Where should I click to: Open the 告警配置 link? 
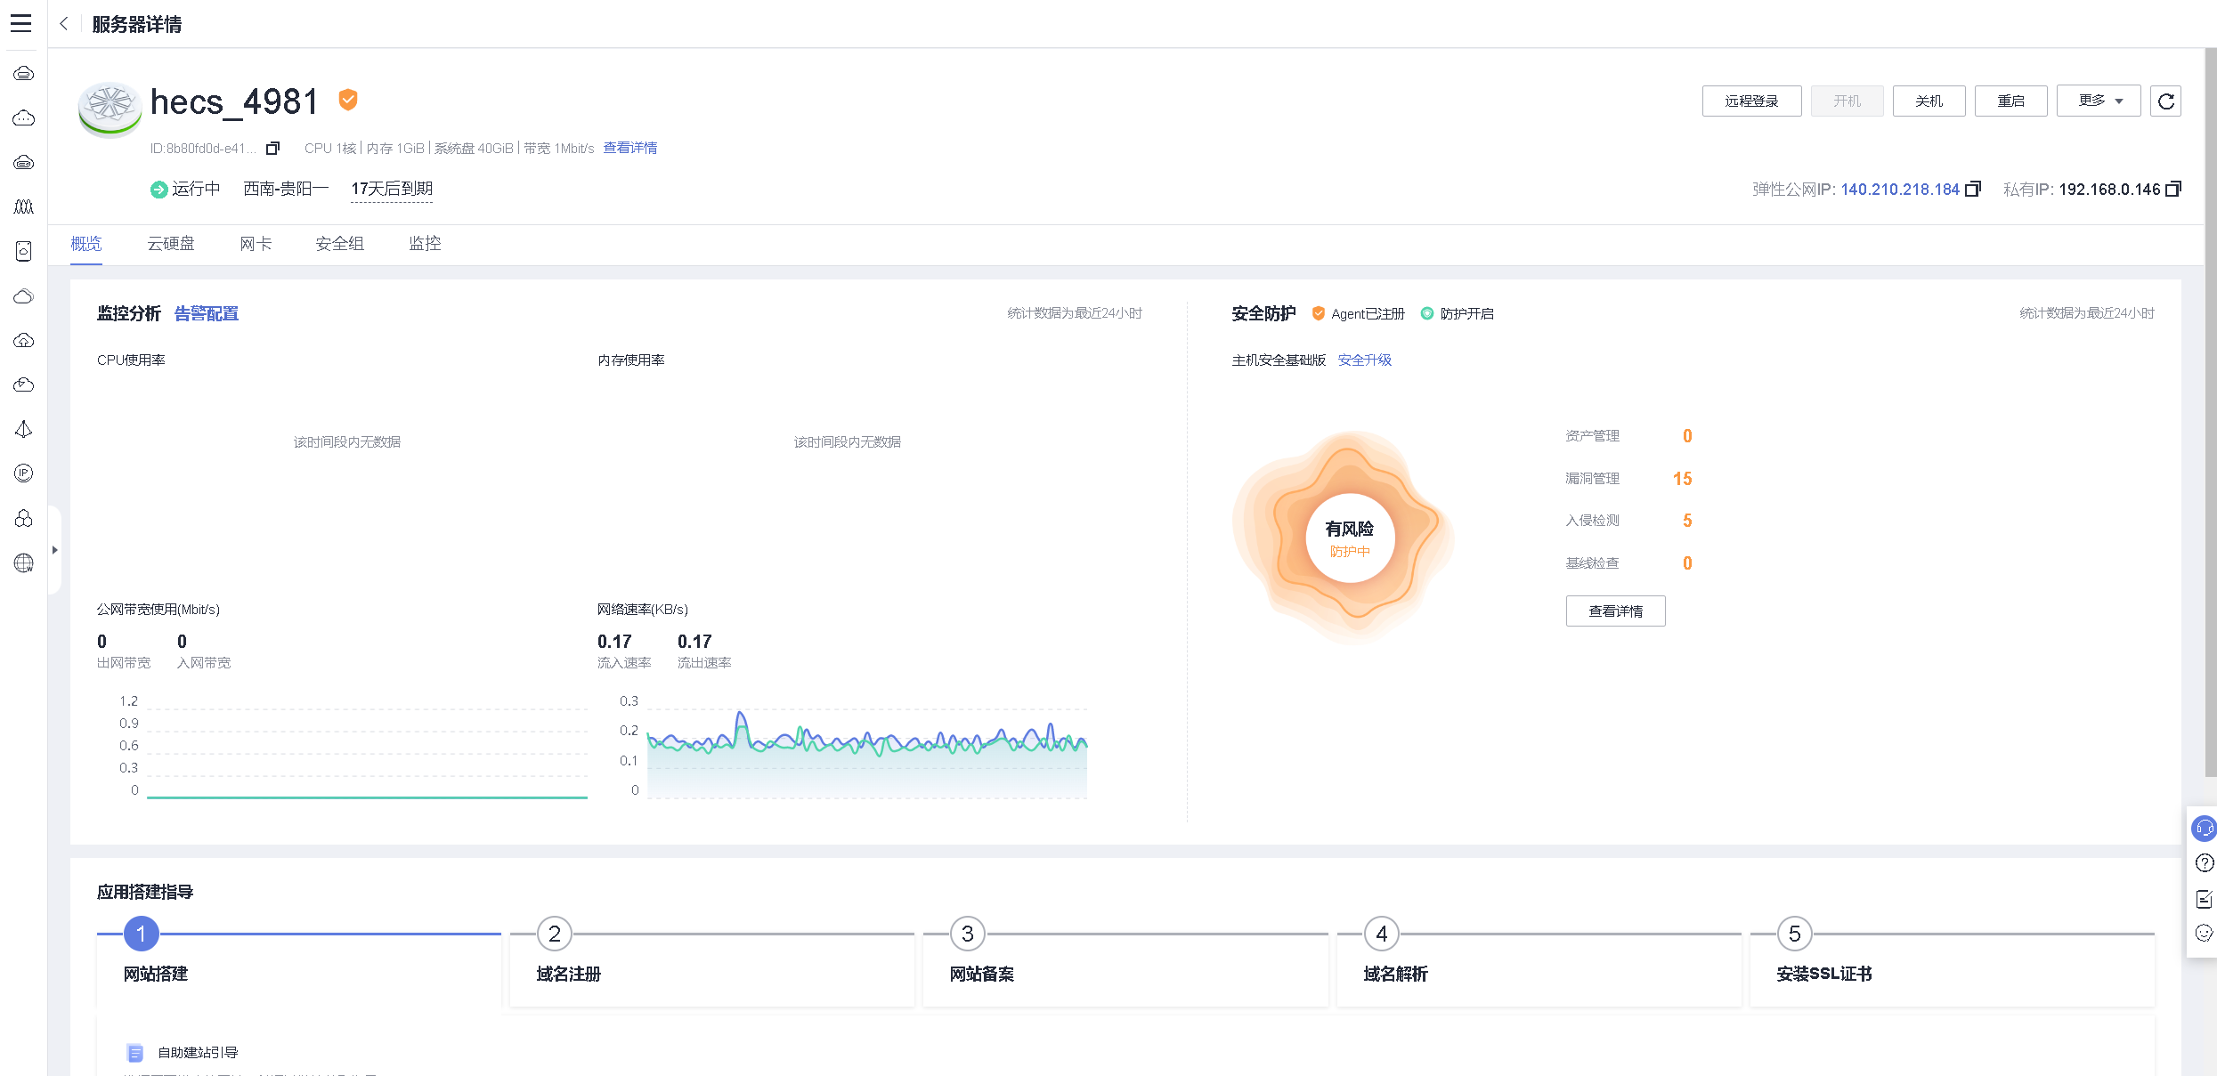(207, 313)
